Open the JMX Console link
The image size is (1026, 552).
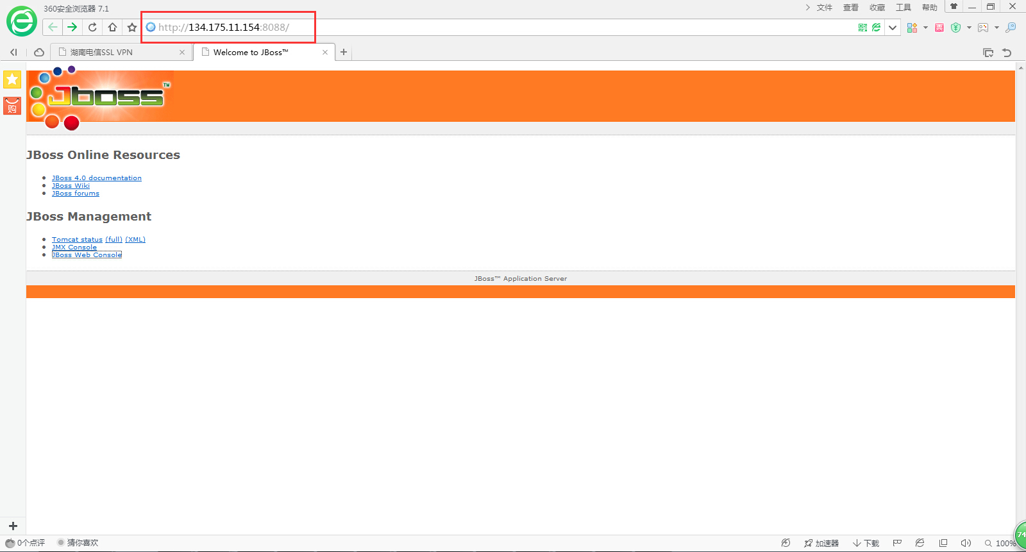click(74, 247)
